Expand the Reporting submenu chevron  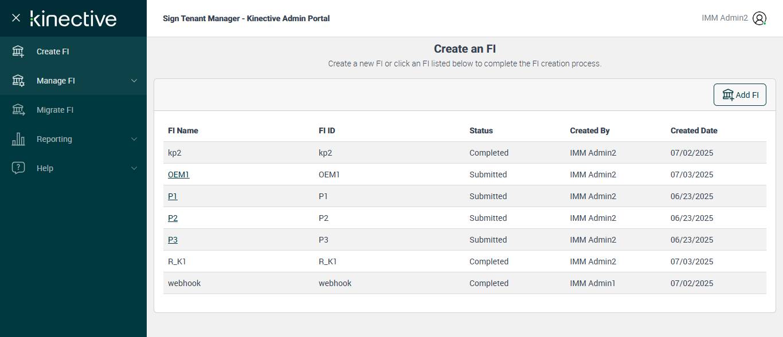click(x=134, y=139)
